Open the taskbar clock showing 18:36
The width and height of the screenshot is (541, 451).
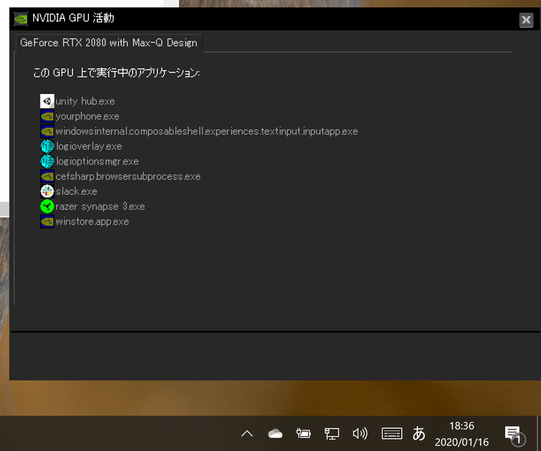tap(462, 433)
